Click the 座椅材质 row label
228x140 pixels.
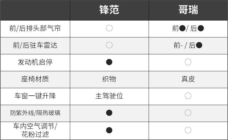[35, 79]
